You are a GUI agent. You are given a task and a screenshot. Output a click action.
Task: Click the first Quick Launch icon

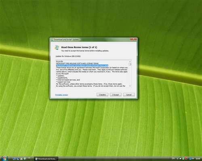pos(15,159)
